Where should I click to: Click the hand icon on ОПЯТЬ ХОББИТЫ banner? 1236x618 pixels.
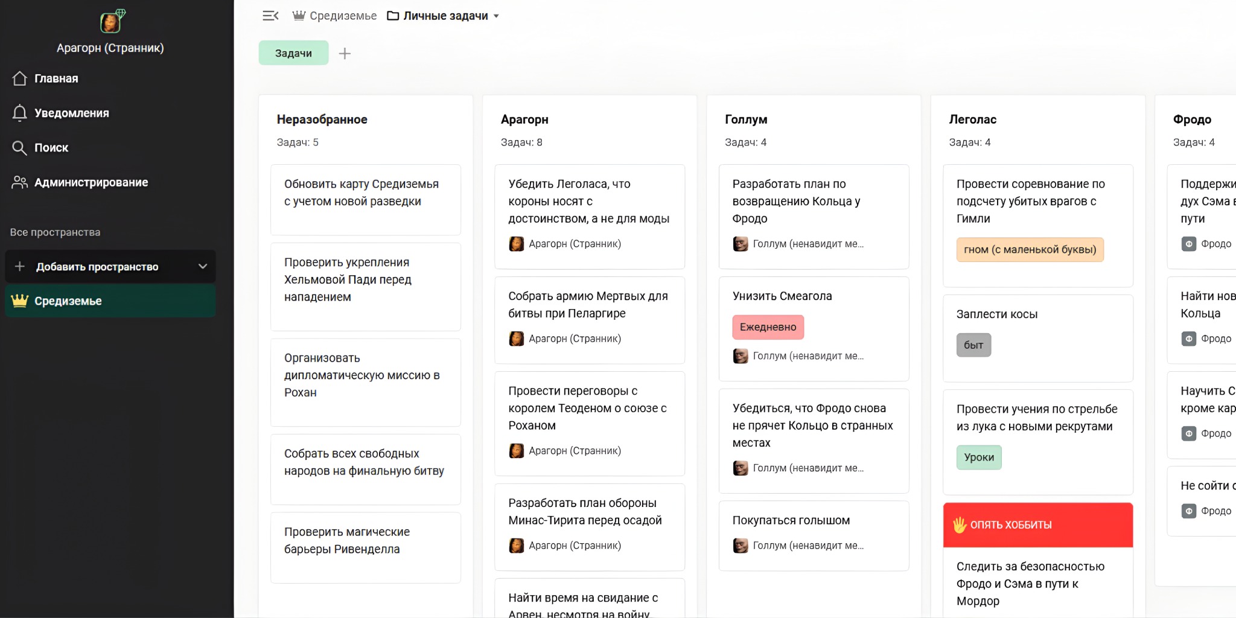point(960,525)
